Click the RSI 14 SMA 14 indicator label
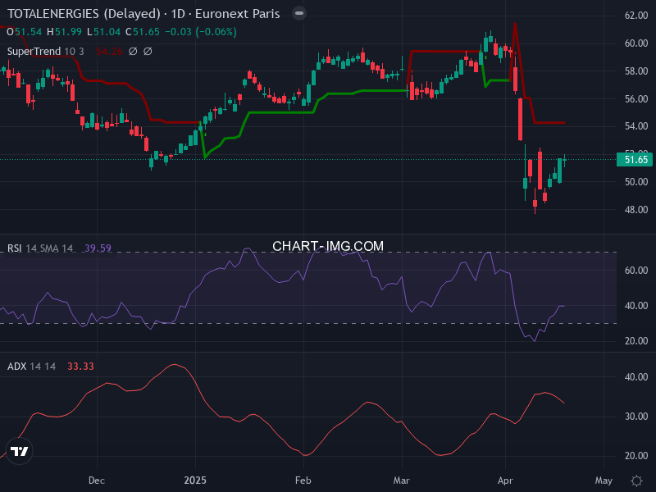The width and height of the screenshot is (656, 492). click(40, 248)
